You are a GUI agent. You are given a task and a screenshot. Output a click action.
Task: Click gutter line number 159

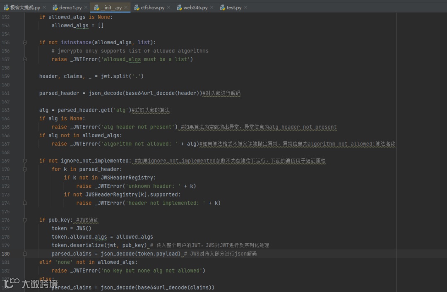(x=6, y=76)
